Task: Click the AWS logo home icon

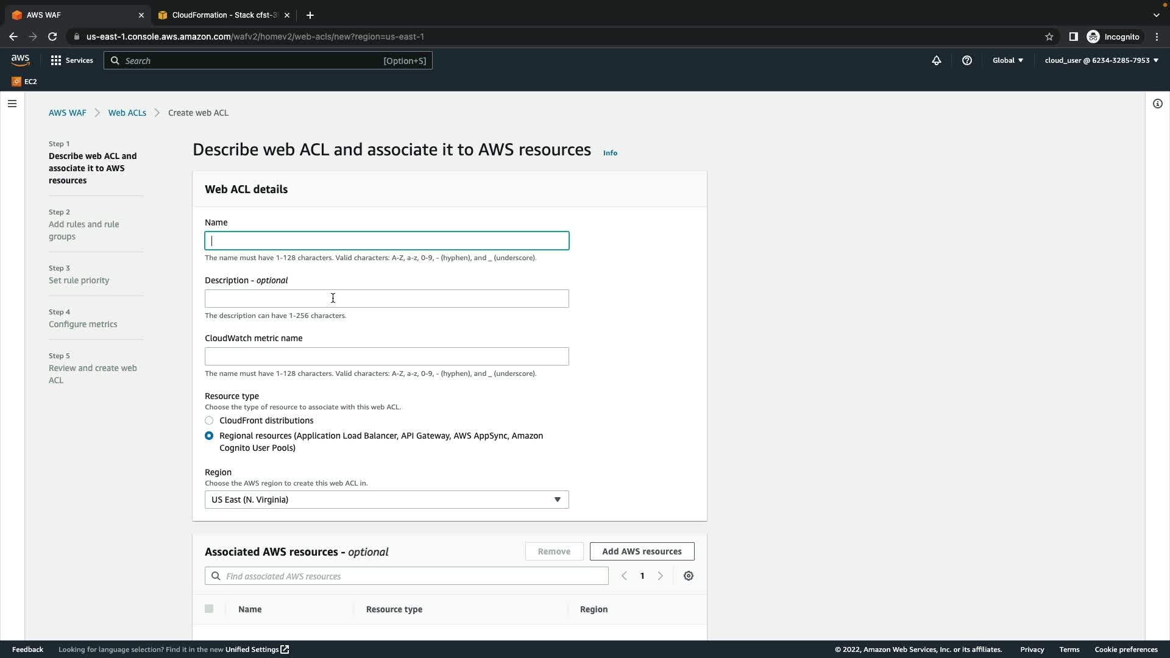Action: point(20,60)
